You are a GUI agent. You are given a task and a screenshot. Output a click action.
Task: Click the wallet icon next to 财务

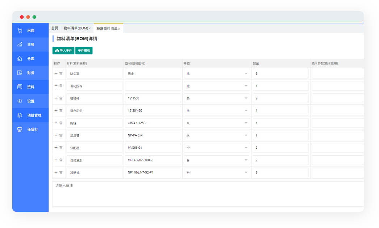click(20, 73)
